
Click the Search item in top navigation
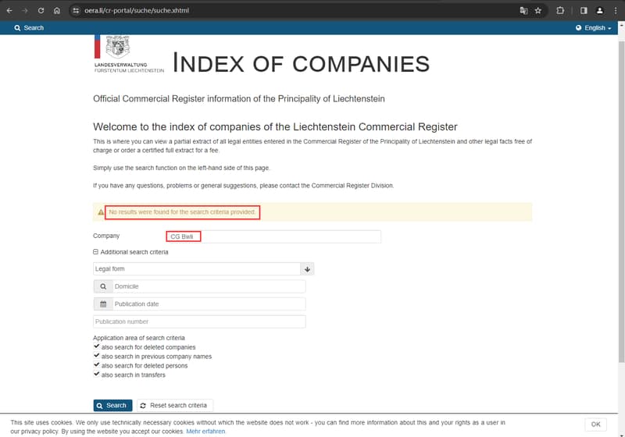[29, 28]
